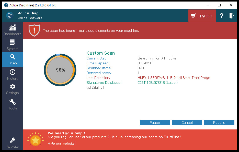The height and width of the screenshot is (152, 239).
Task: Click the Time Elapsed value 00:04:29
Action: pos(144,63)
